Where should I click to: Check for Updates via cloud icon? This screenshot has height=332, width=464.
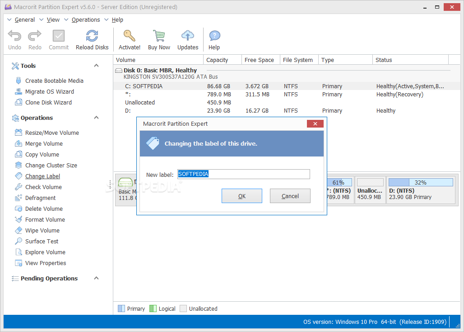point(188,36)
